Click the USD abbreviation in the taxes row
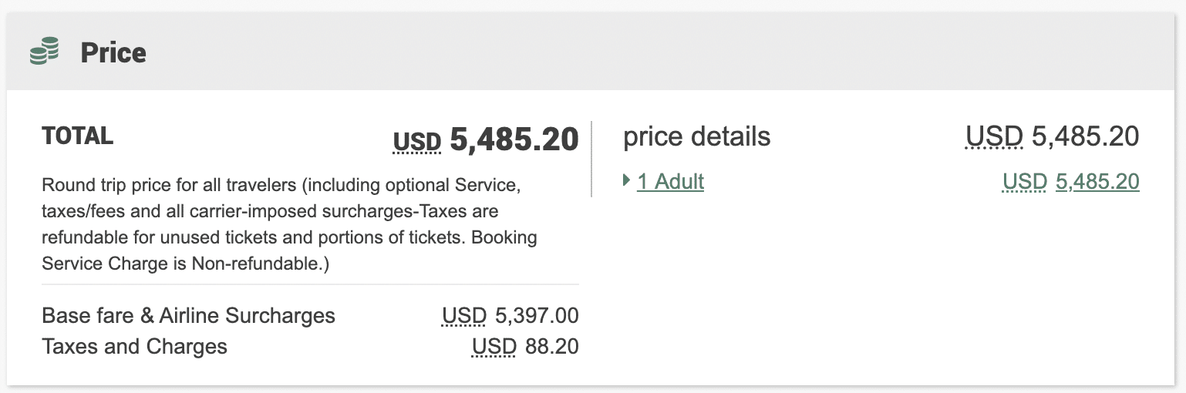Screen dimensions: 1186x393 point(494,347)
